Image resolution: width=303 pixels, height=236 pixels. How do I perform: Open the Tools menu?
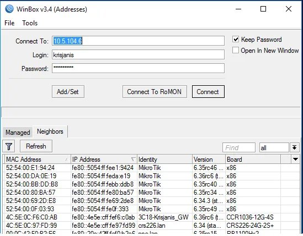click(x=30, y=23)
